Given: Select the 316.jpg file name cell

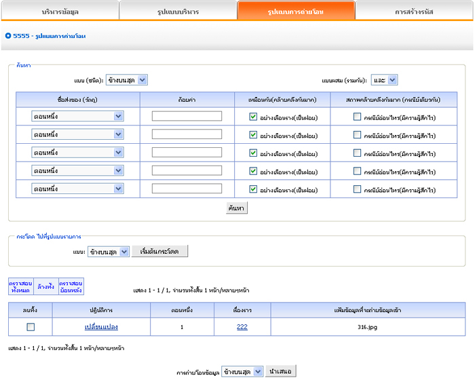Looking at the screenshot, I should click(x=368, y=327).
